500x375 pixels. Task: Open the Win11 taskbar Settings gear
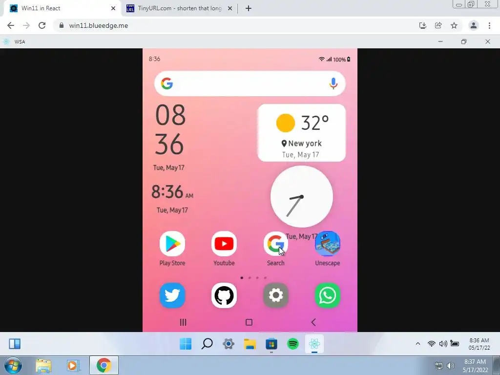coord(229,344)
